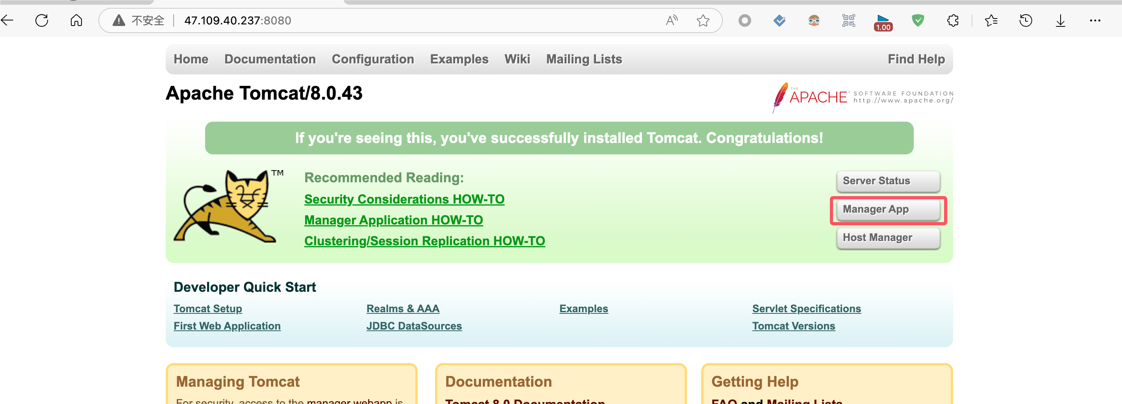Open Security Considerations HOW-TO link
1122x404 pixels.
point(404,199)
